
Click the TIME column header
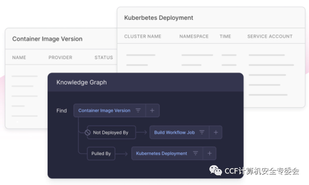tap(225, 37)
